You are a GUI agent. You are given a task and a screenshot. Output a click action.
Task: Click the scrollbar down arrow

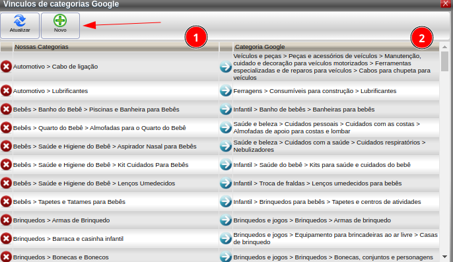444,257
